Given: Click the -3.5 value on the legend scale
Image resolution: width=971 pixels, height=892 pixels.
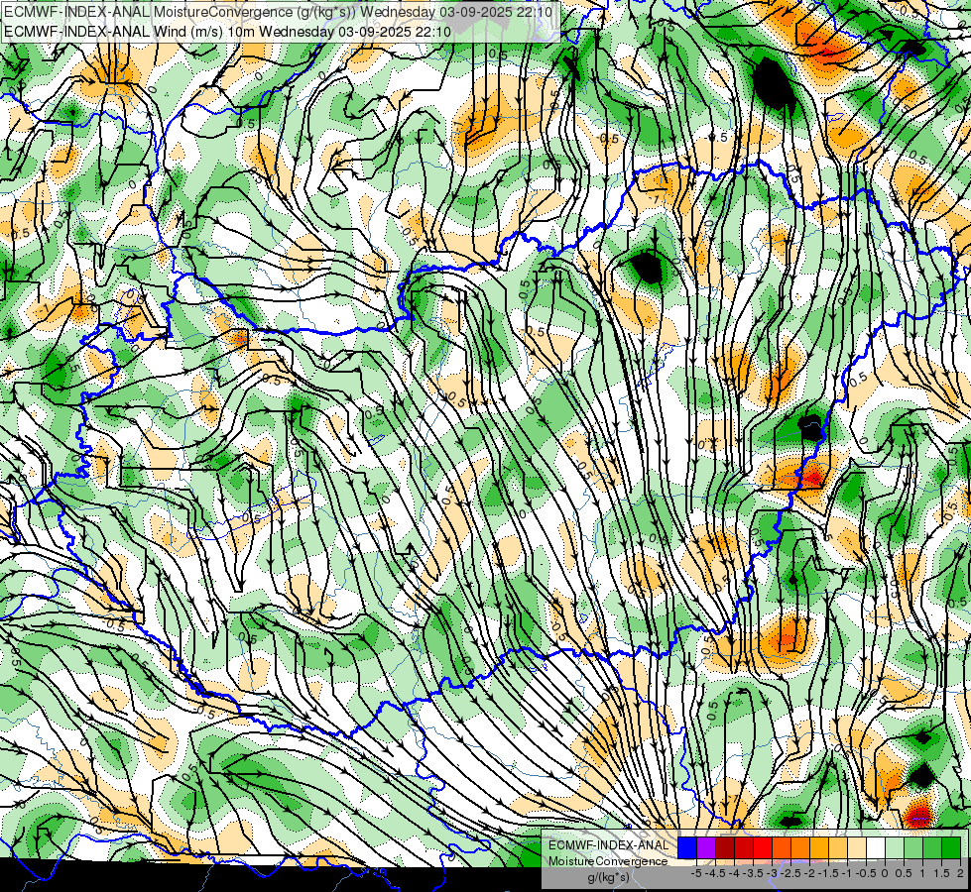Looking at the screenshot, I should pos(753,873).
